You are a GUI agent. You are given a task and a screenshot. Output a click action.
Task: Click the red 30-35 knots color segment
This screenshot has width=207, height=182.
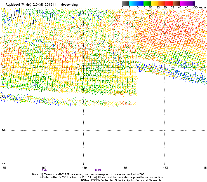169,3
